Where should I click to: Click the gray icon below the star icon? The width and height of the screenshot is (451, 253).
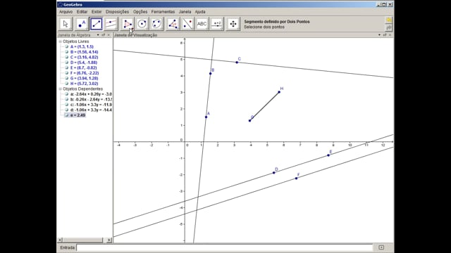pyautogui.click(x=389, y=27)
